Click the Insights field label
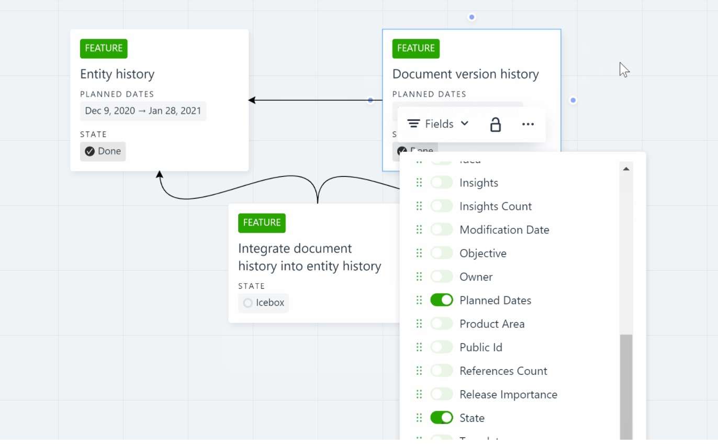 (x=479, y=183)
